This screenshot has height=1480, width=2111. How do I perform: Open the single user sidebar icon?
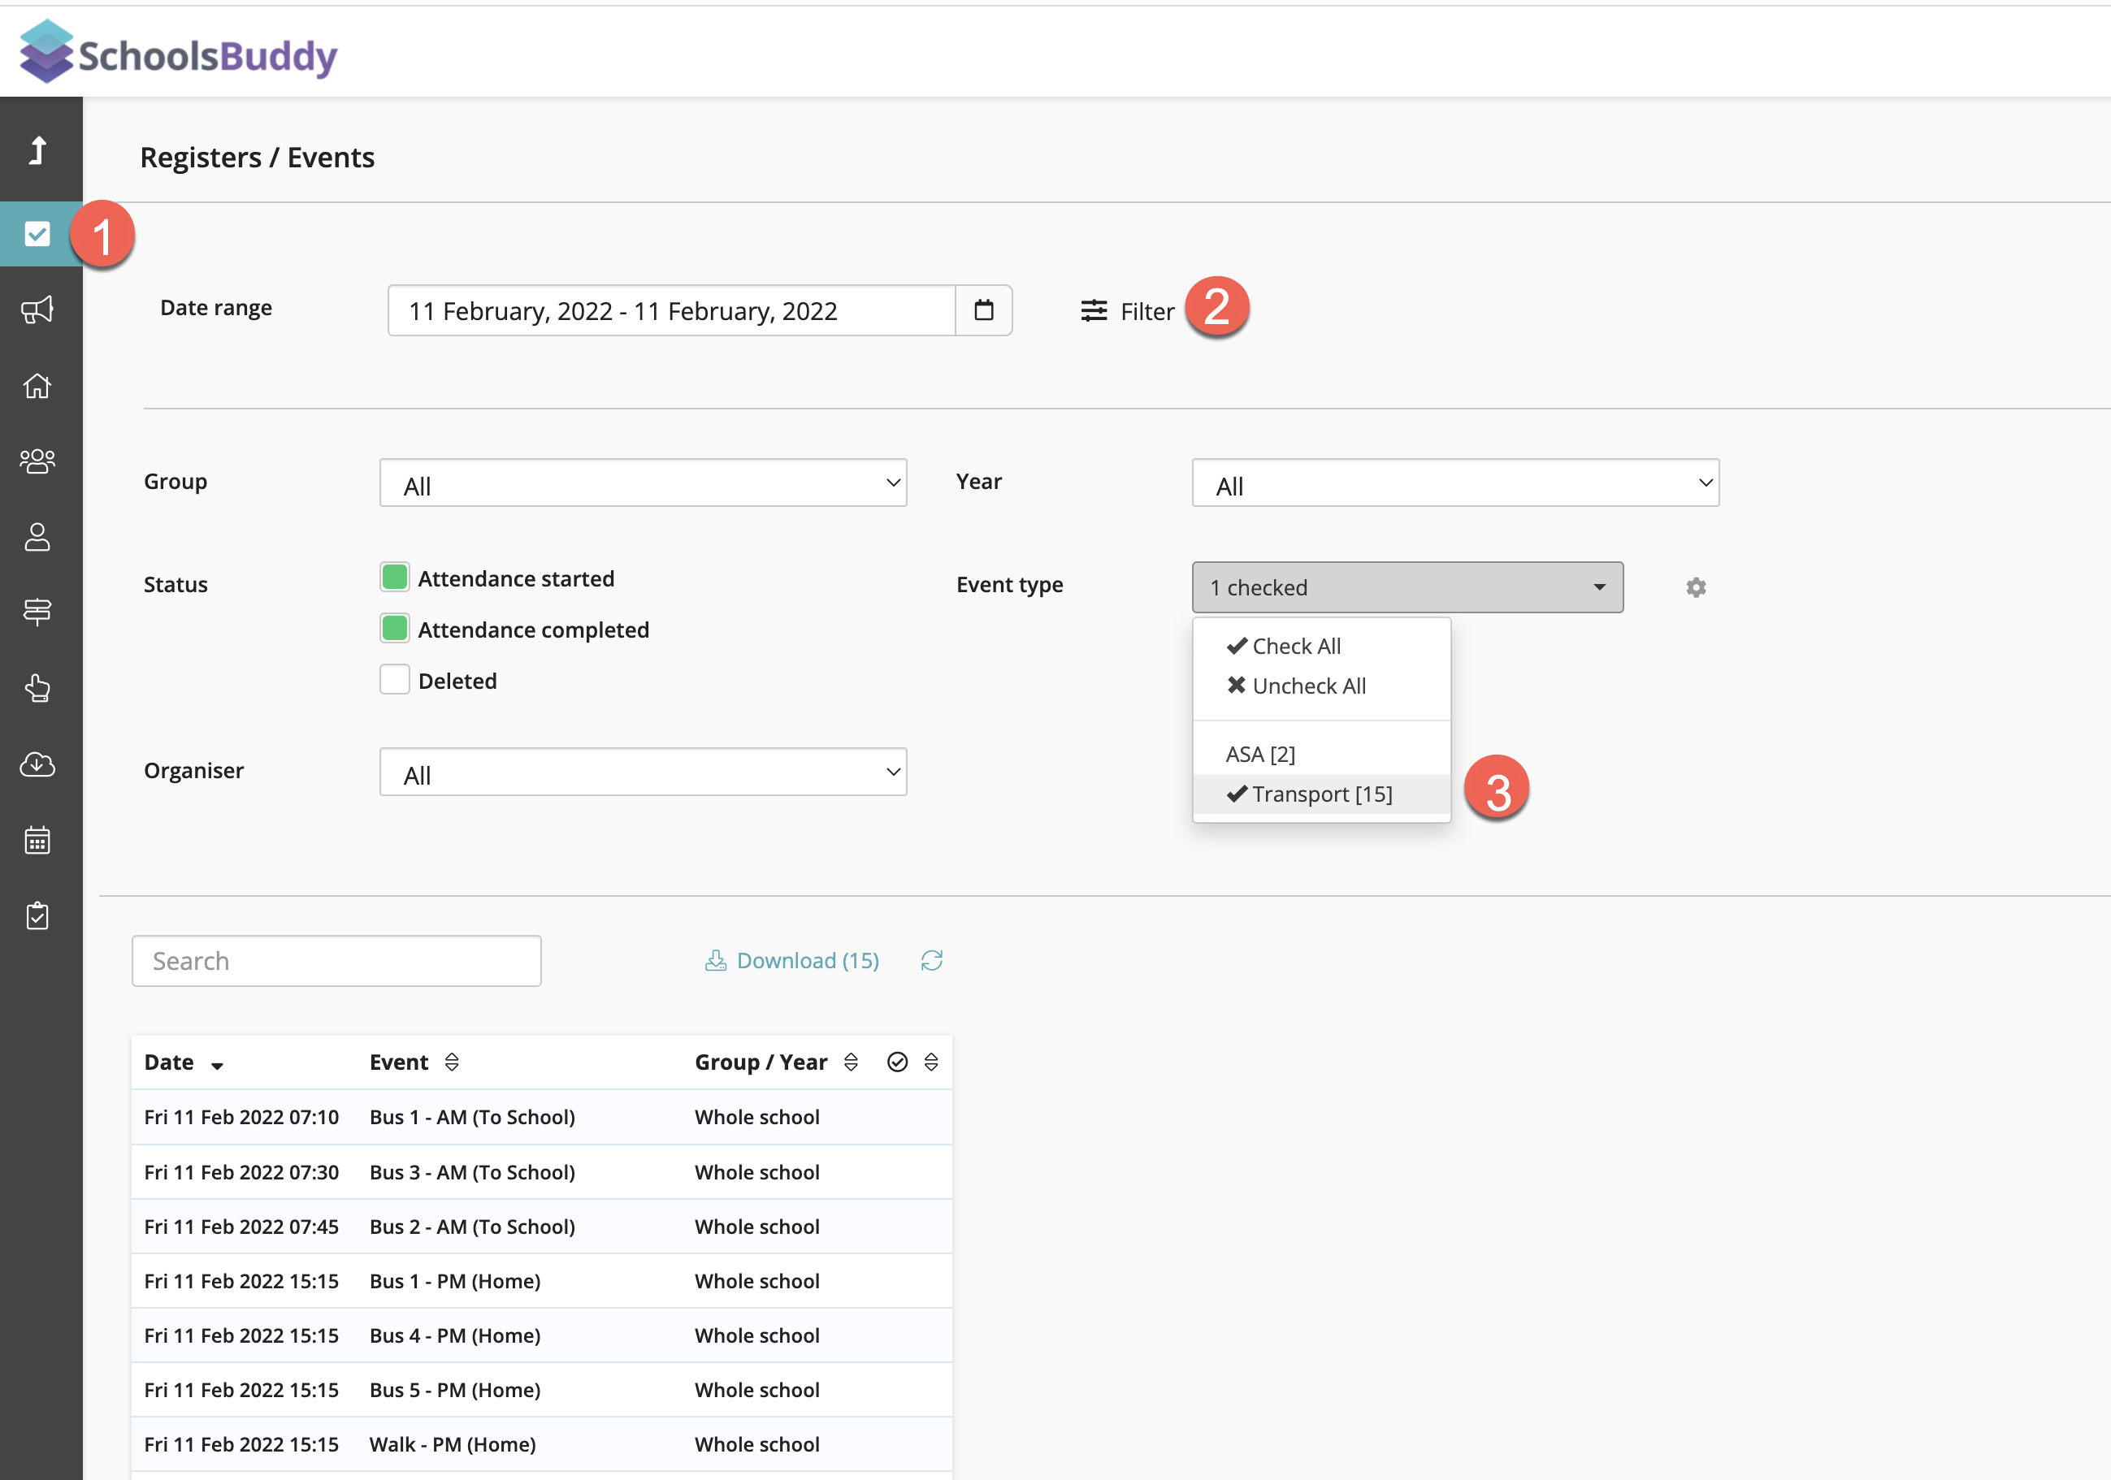click(x=37, y=537)
